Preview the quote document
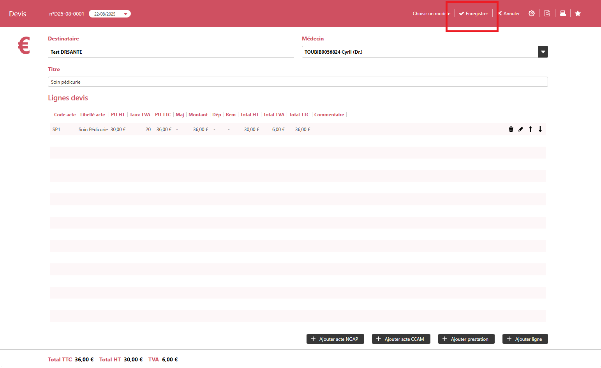 tap(547, 14)
